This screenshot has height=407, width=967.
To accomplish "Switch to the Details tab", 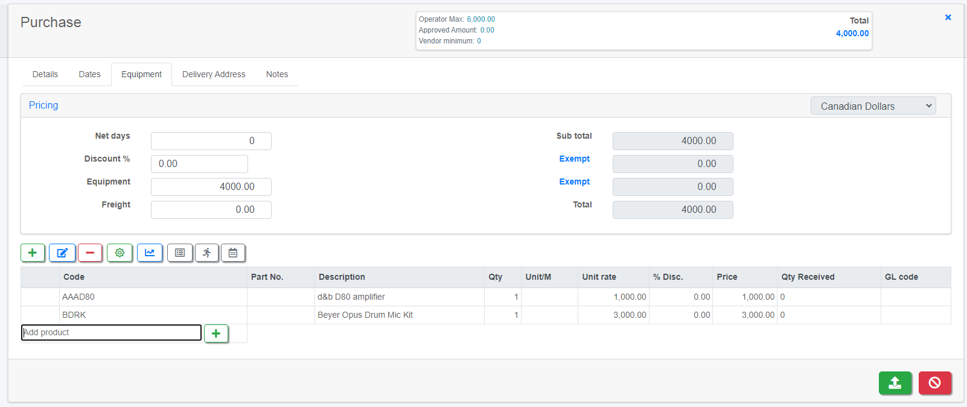I will (45, 74).
